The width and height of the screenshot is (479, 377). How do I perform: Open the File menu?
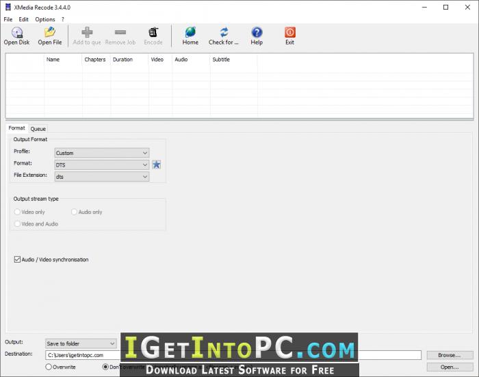[x=8, y=19]
